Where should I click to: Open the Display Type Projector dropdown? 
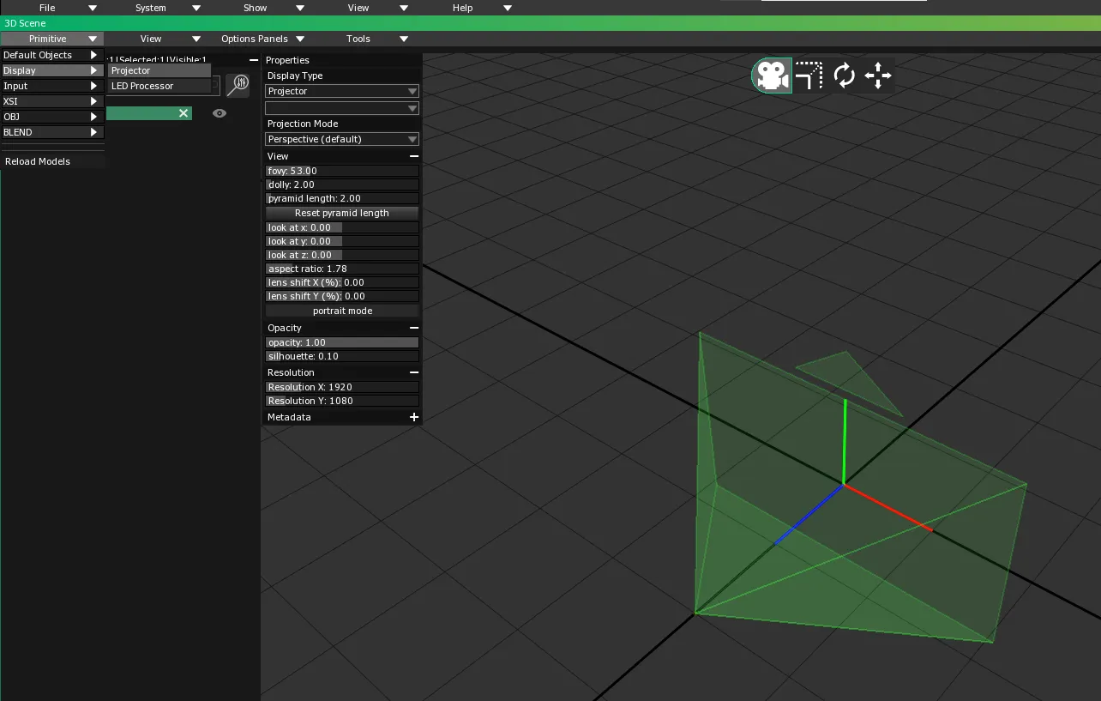click(342, 91)
